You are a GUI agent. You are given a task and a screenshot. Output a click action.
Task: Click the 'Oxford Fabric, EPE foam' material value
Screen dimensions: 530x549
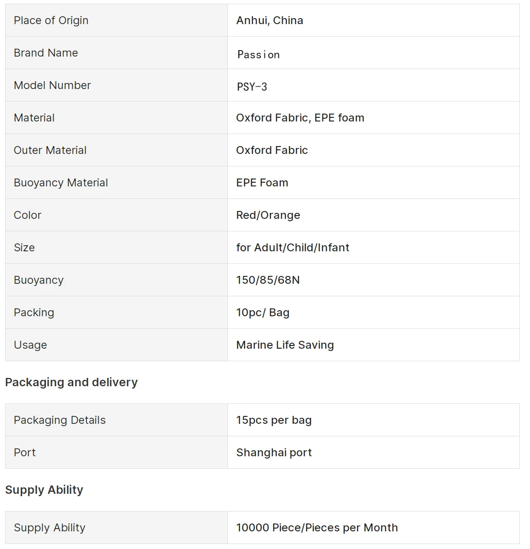(x=300, y=118)
